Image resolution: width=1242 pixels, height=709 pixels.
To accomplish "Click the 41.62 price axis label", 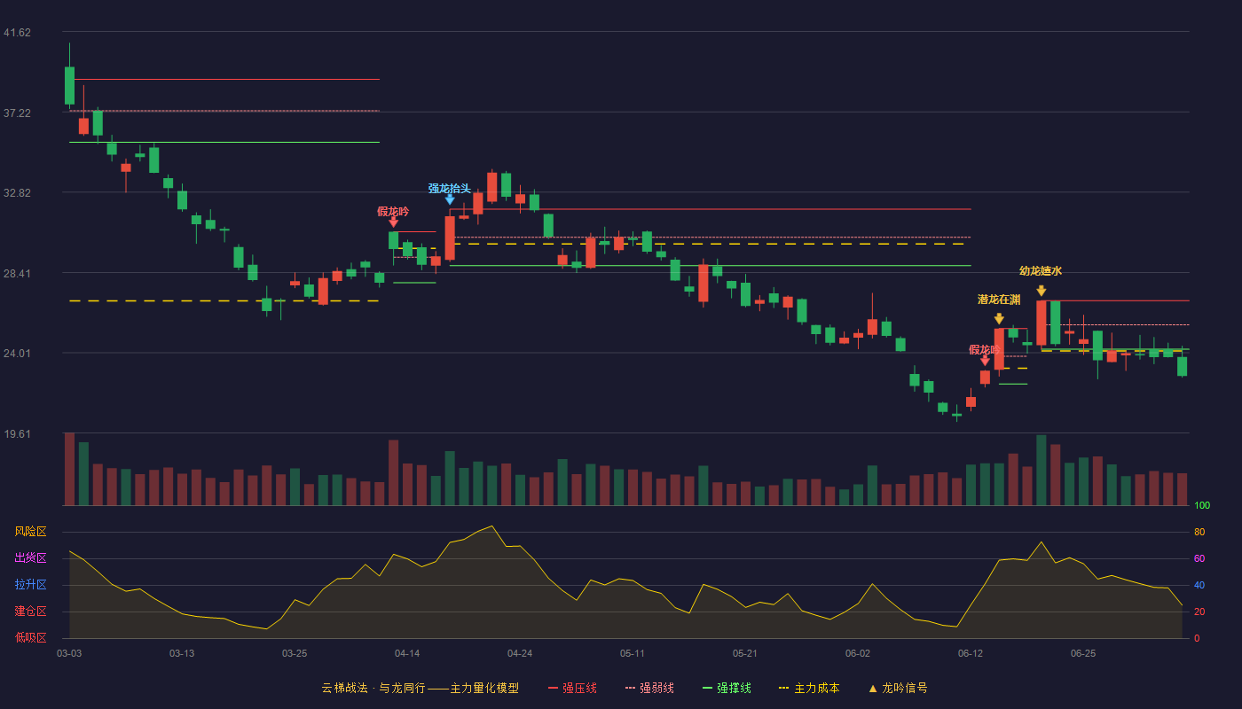I will pos(17,33).
